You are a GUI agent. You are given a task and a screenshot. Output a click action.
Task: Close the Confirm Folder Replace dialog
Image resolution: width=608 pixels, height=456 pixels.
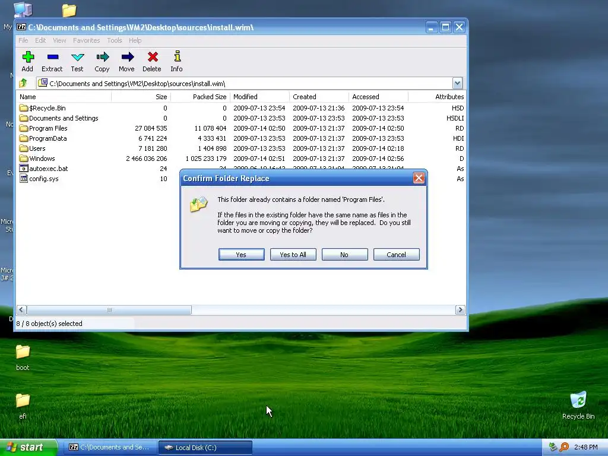(x=419, y=178)
